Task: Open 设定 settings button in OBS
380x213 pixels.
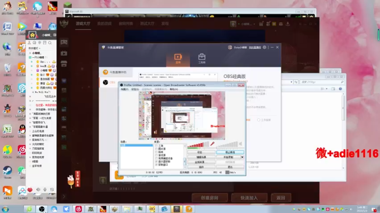Action: [201, 152]
